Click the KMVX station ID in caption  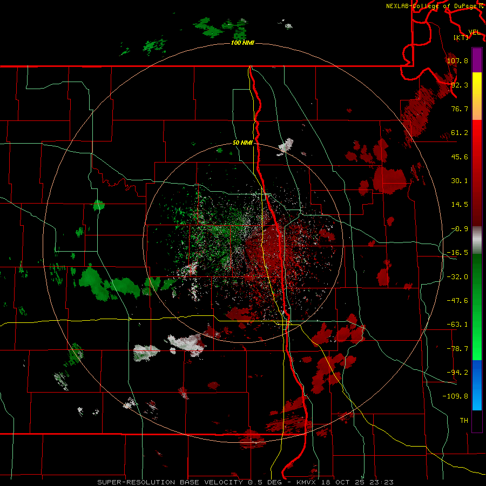point(306,482)
